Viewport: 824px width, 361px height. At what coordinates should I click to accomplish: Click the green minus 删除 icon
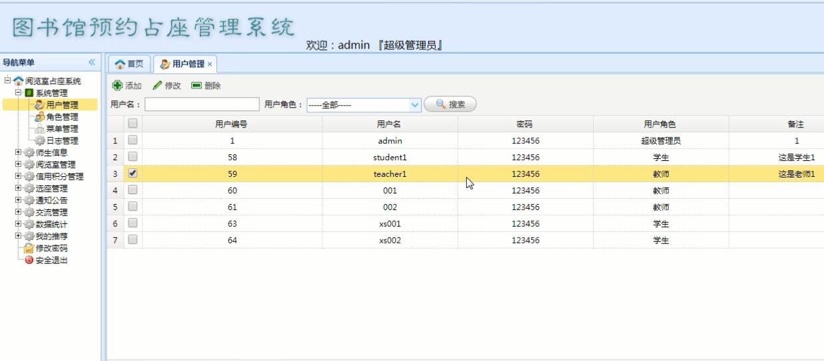[197, 86]
